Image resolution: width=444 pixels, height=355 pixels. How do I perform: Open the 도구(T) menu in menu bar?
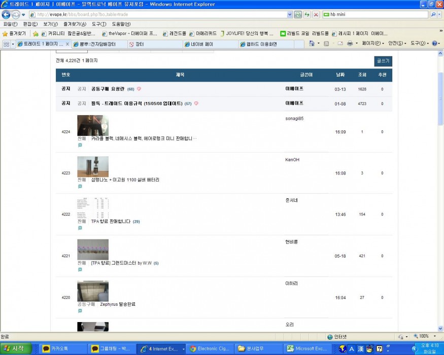tap(99, 24)
